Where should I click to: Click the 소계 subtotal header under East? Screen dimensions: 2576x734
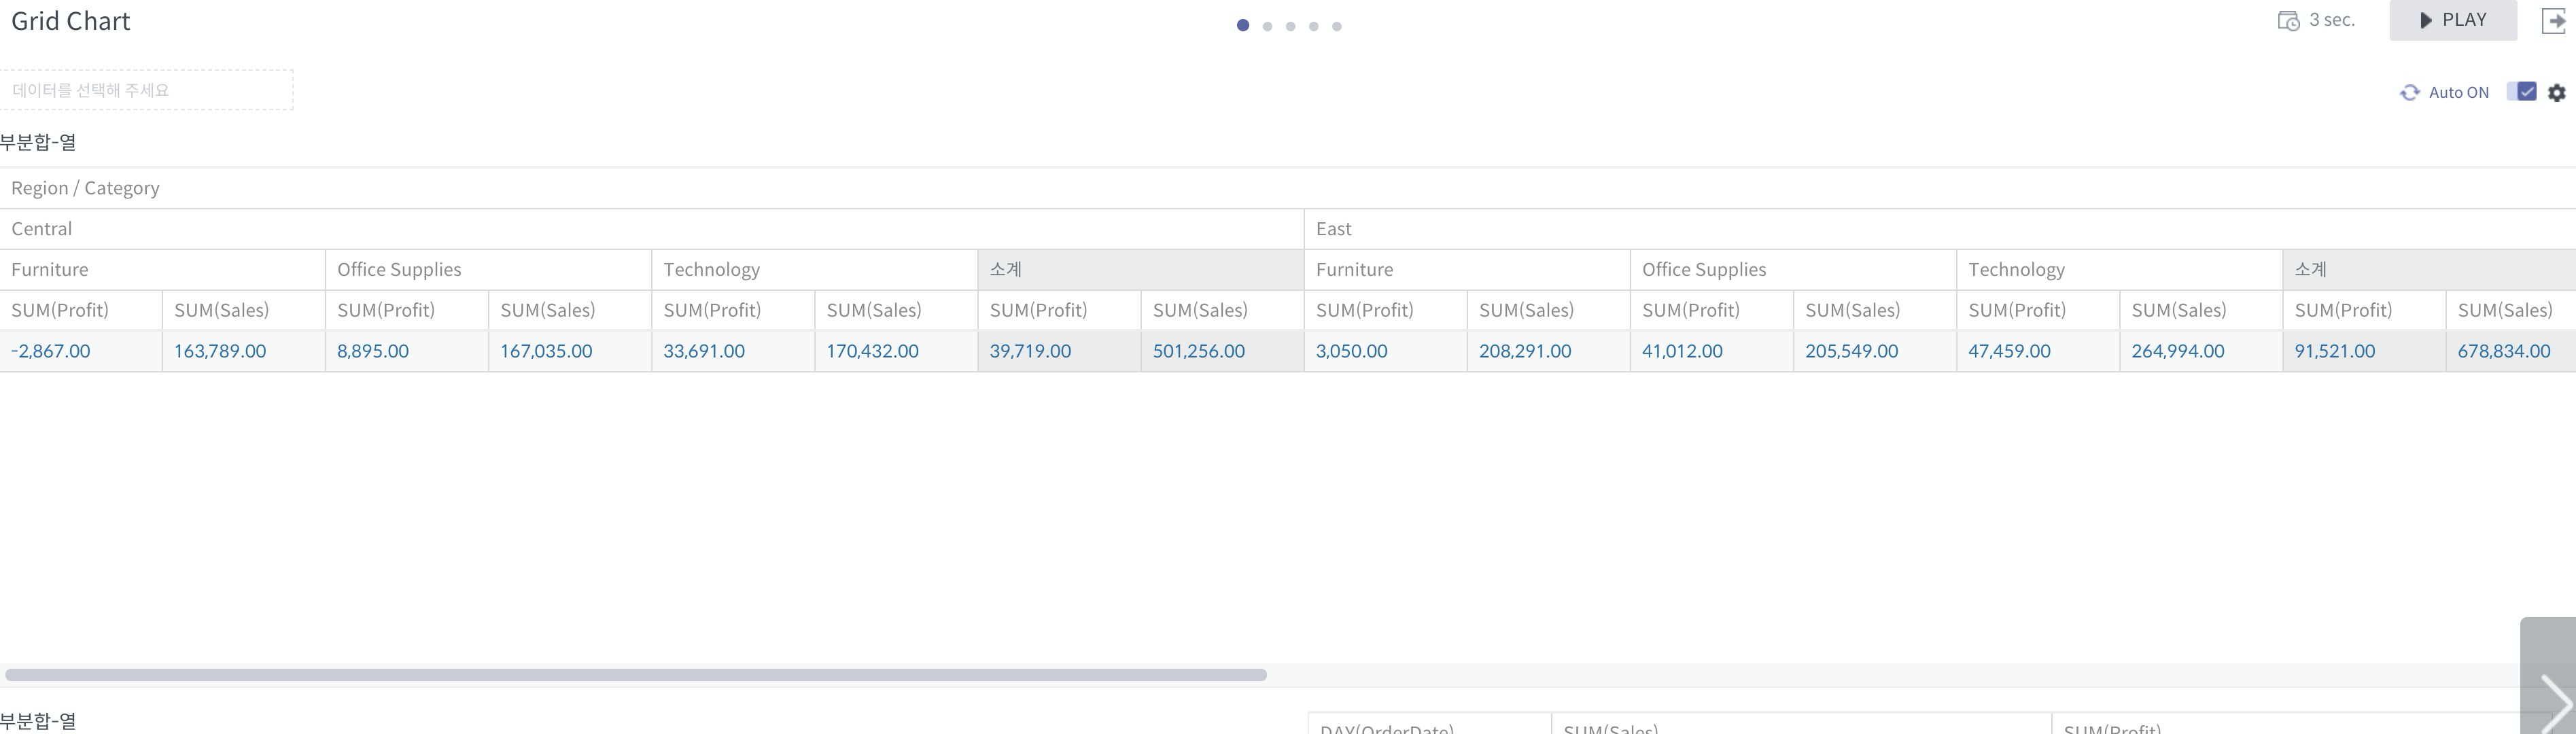point(2429,270)
